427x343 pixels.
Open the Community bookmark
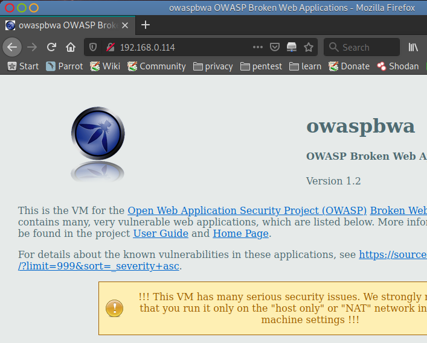point(156,66)
